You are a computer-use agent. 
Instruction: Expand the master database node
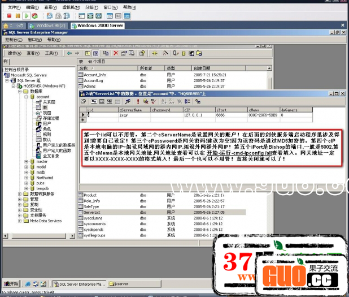click(x=26, y=161)
